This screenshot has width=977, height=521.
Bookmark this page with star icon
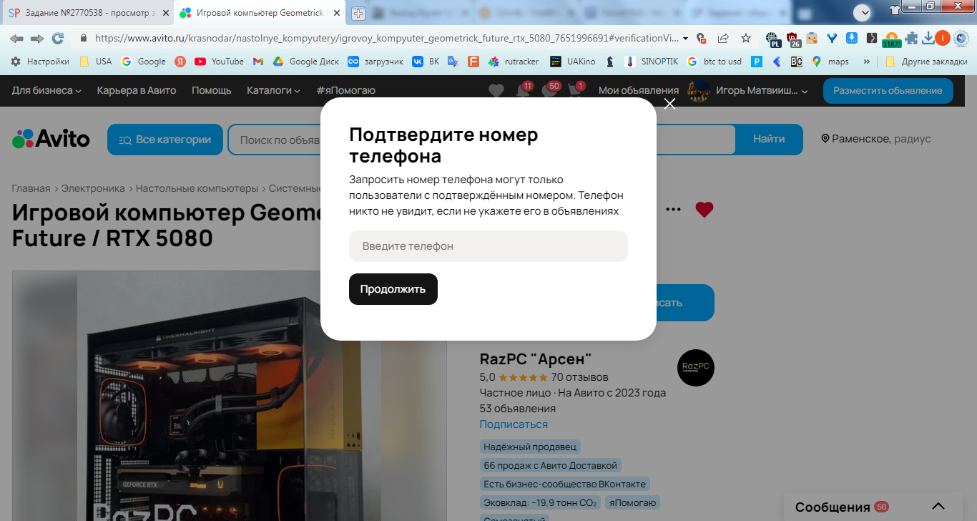746,39
